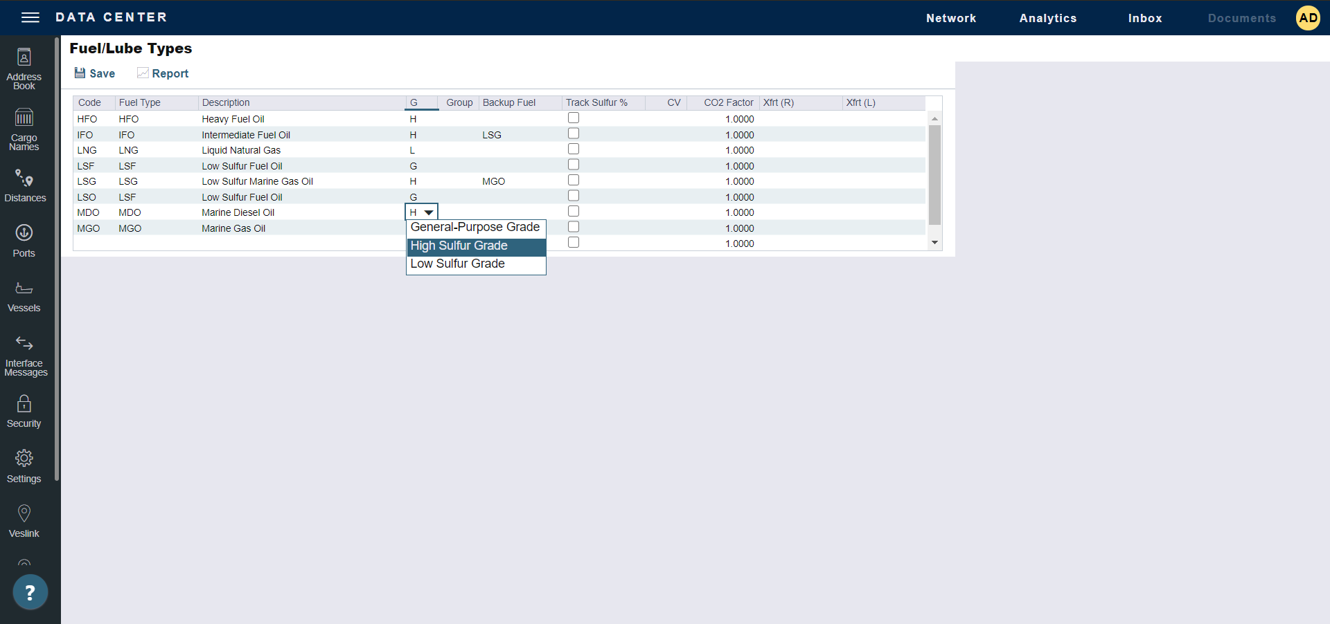
Task: Open the Ports anchor icon
Action: point(24,233)
